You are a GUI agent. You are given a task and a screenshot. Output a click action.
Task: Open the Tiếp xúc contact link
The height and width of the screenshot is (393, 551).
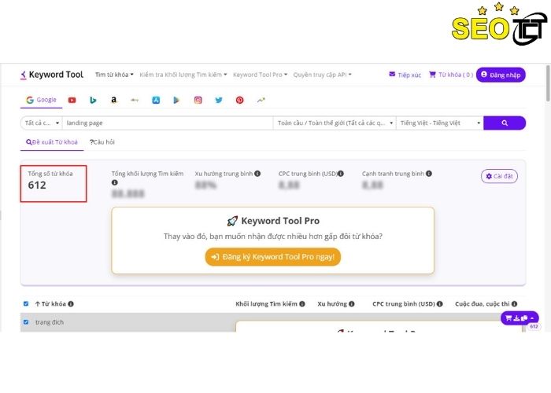coord(405,75)
